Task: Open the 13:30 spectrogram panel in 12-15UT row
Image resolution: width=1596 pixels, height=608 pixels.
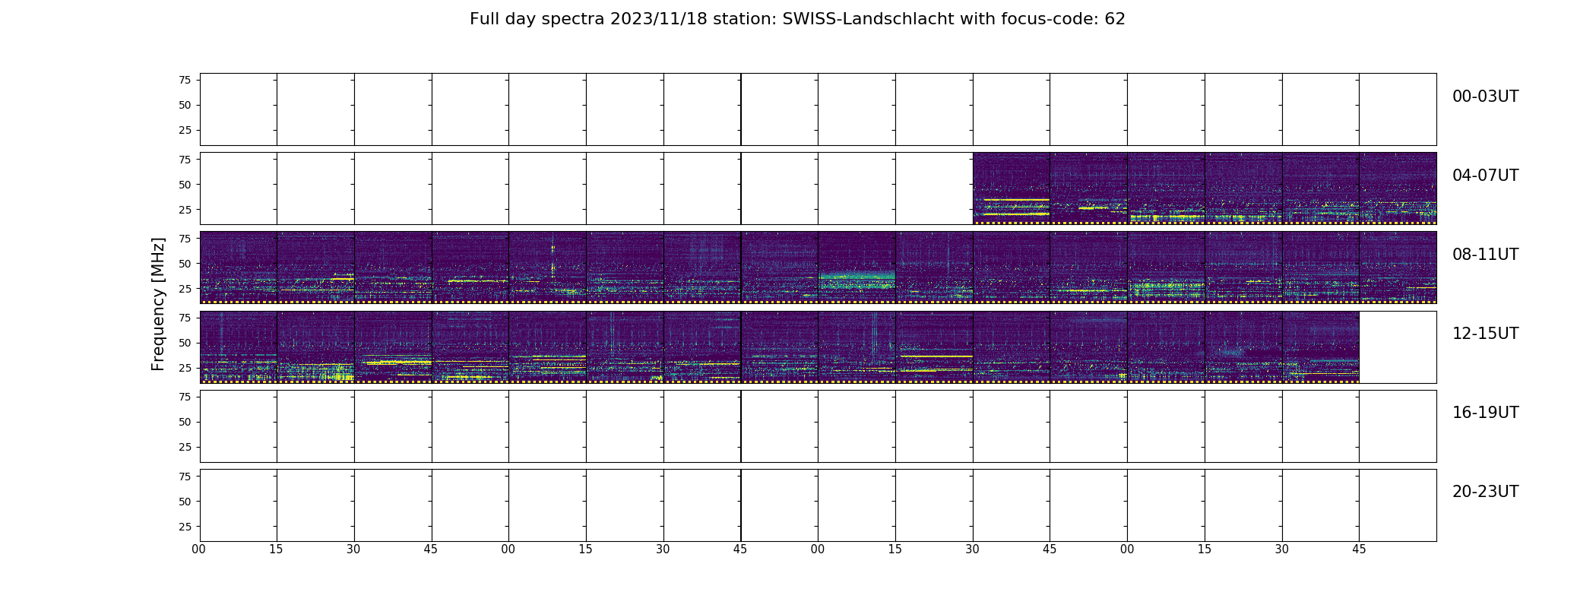Action: (x=702, y=347)
